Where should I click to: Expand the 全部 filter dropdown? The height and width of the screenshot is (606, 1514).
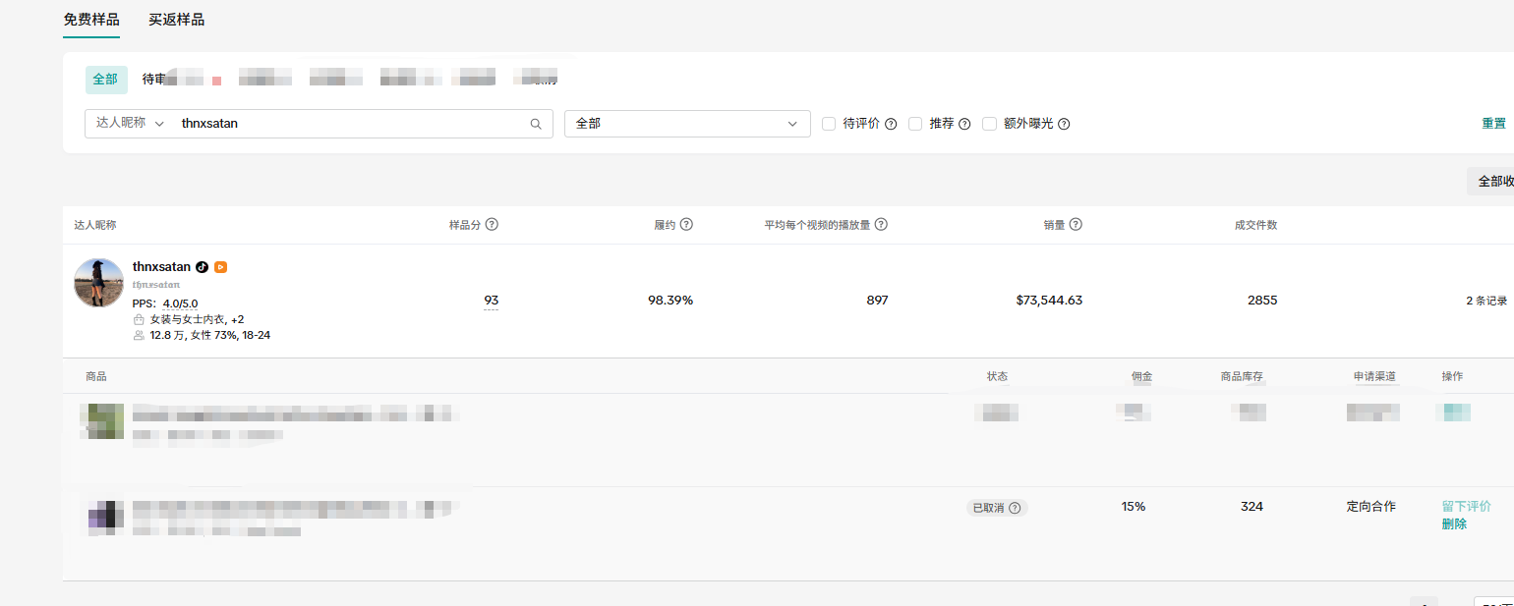[687, 124]
